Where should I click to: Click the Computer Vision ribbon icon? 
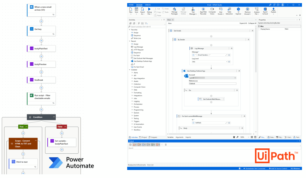(212, 10)
